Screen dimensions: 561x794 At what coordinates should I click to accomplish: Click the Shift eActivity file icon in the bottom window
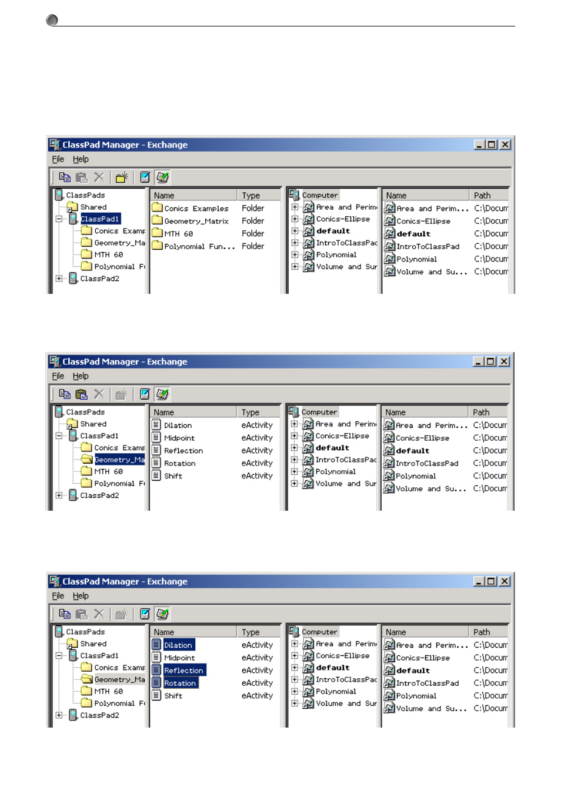[x=156, y=695]
